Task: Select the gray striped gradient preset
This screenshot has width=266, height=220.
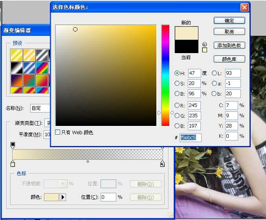Action: coord(42,55)
